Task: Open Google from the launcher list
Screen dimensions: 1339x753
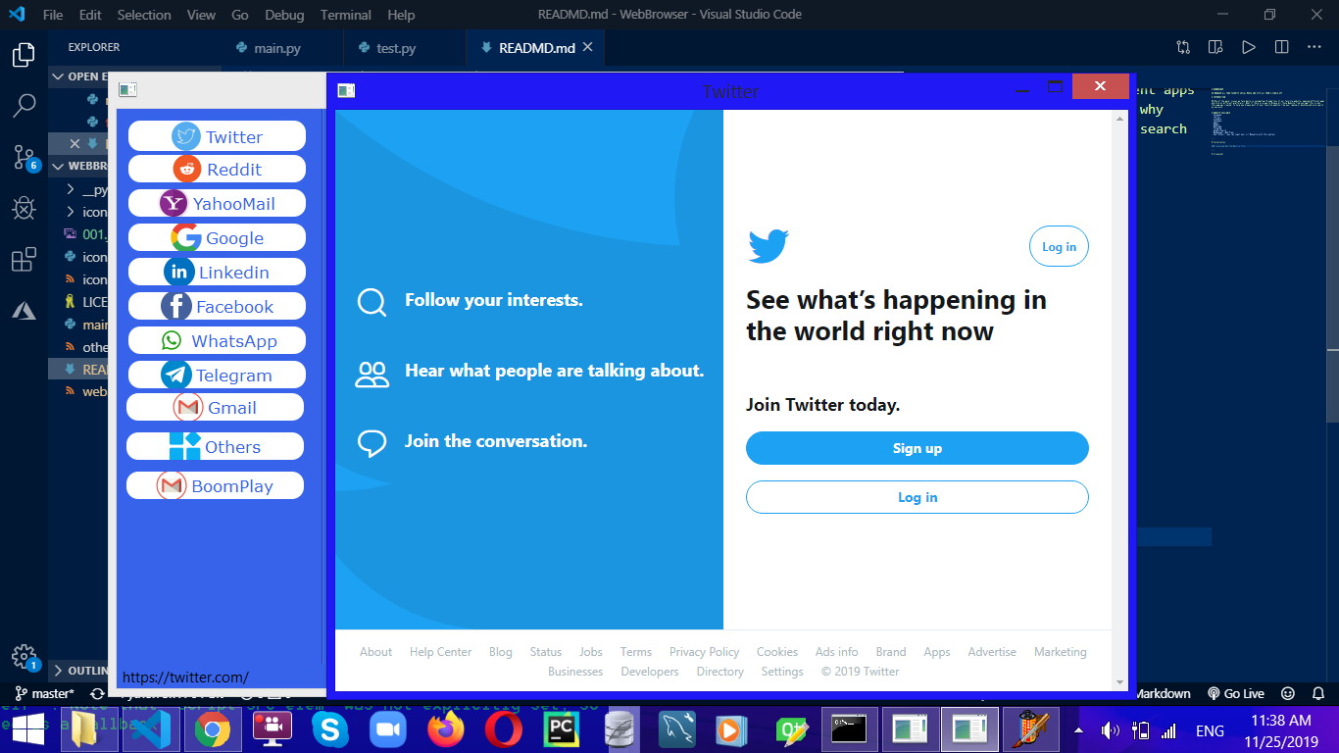Action: 217,237
